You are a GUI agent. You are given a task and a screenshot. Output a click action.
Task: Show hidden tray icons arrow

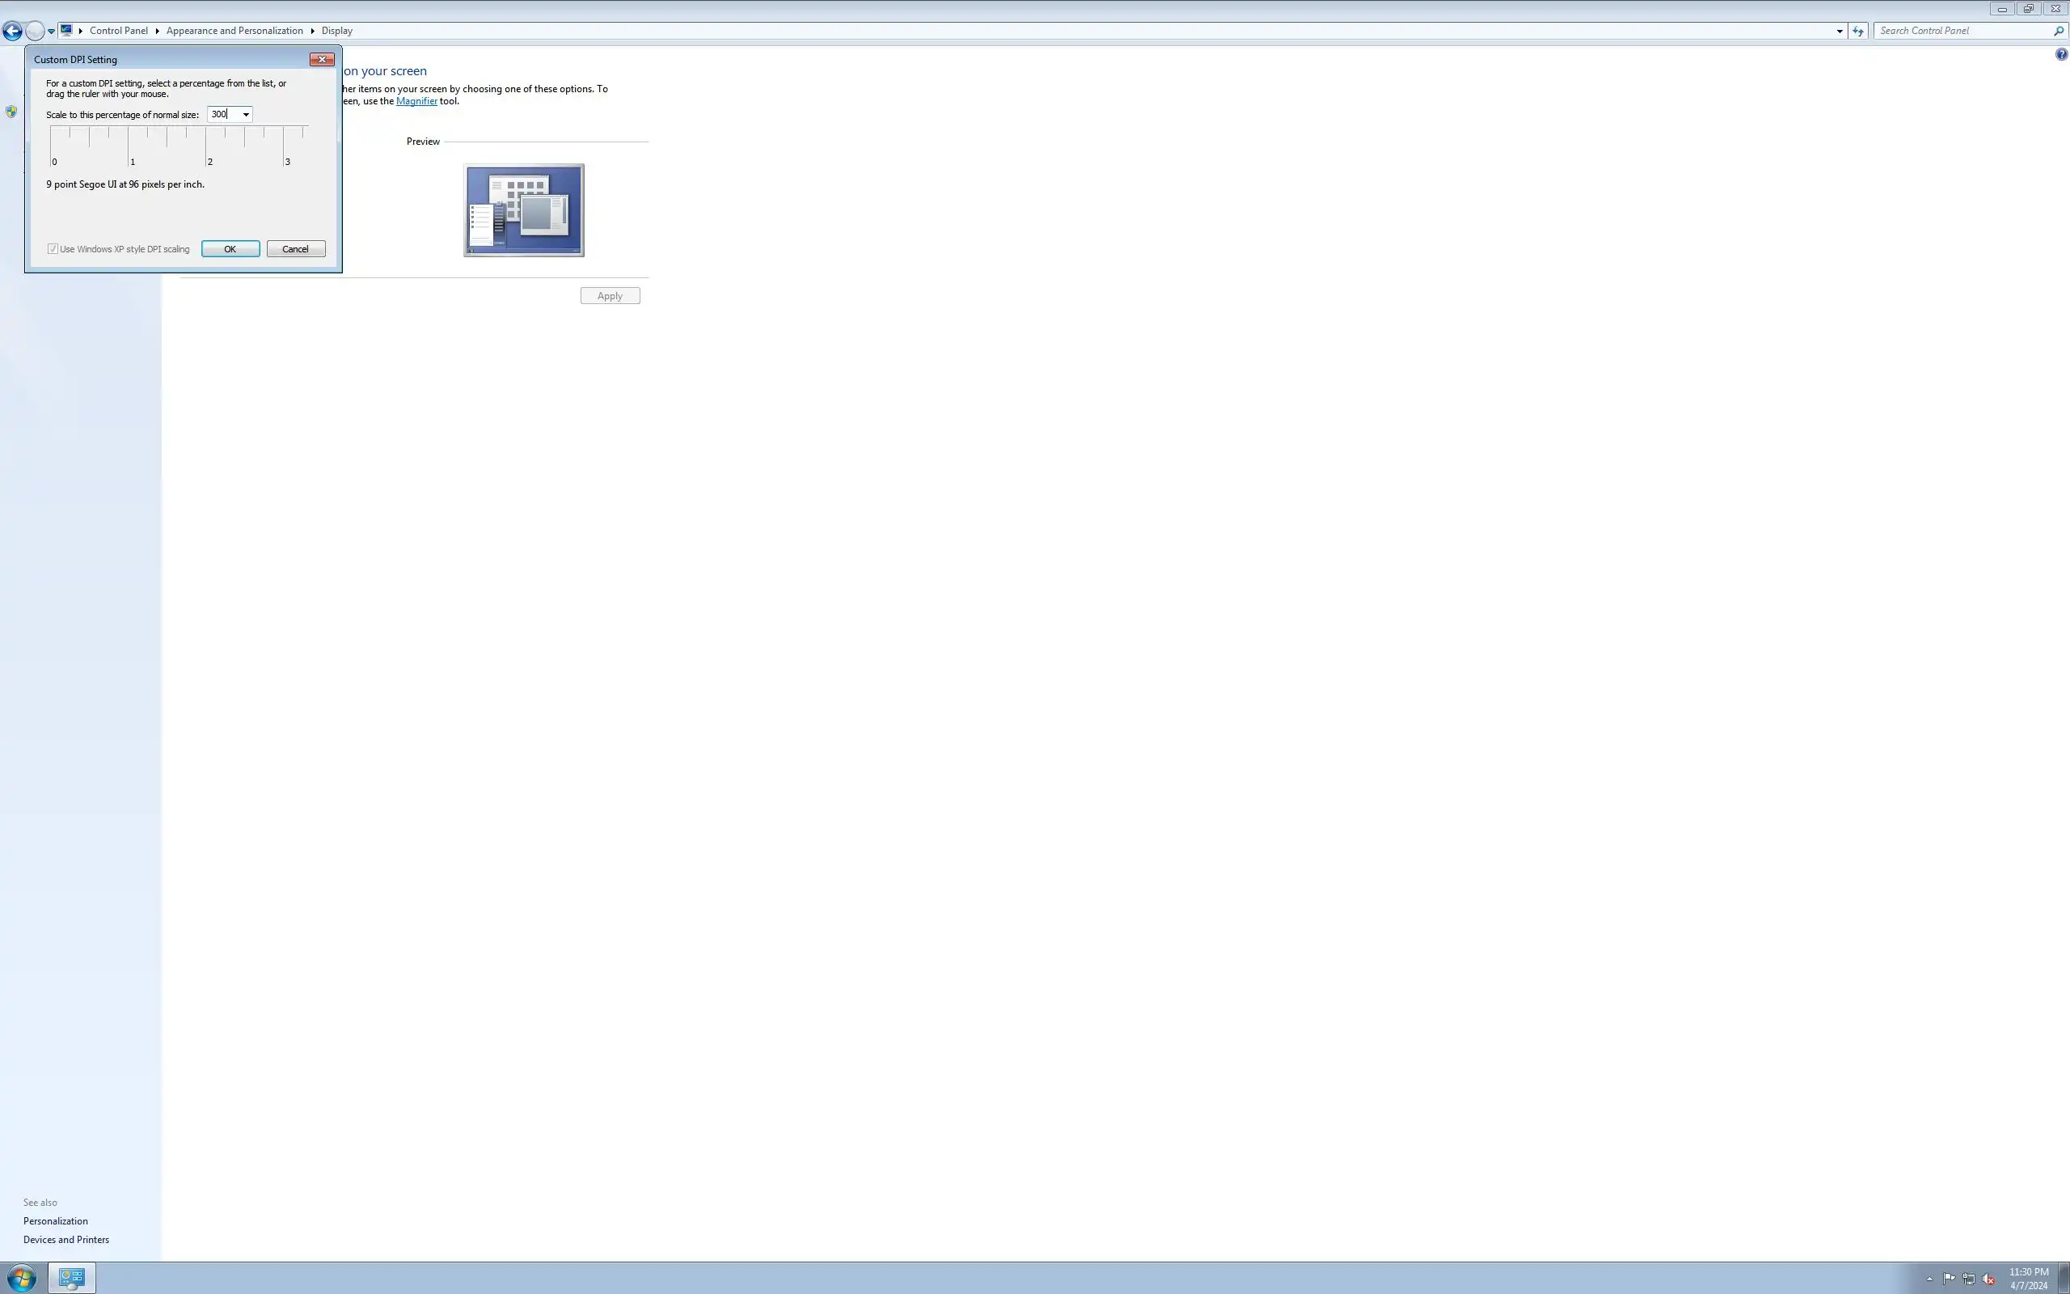(x=1930, y=1279)
